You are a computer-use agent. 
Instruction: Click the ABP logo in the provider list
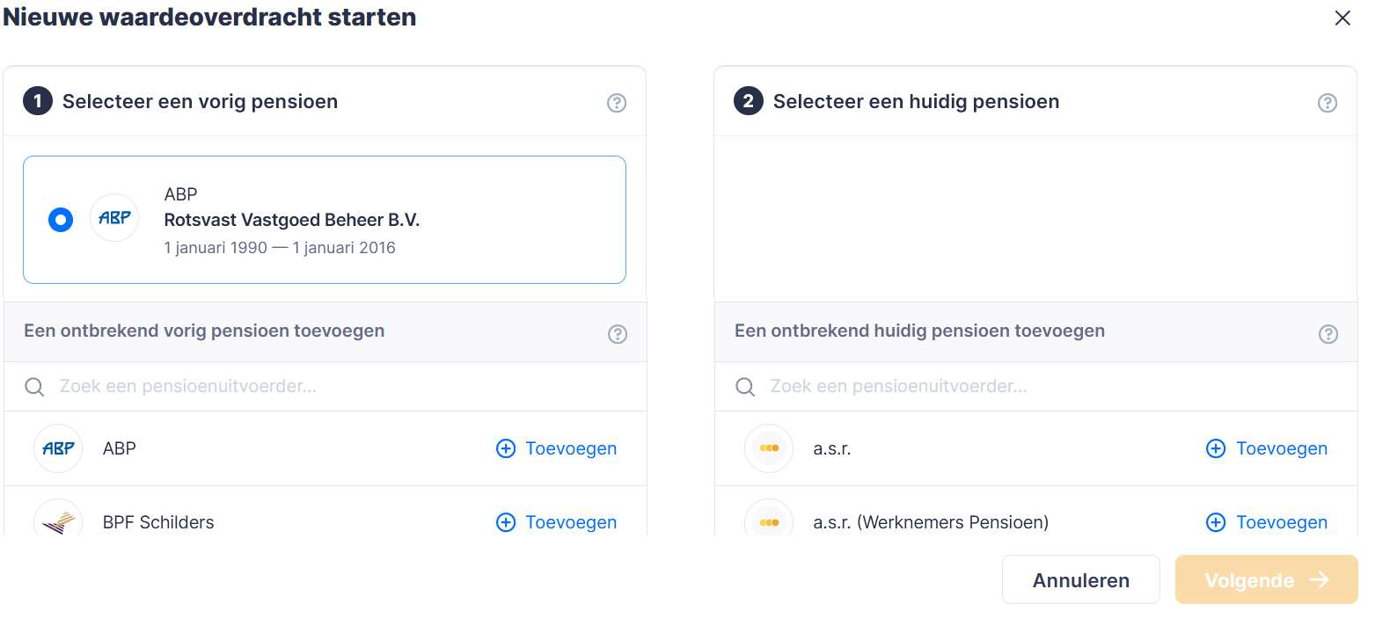58,448
